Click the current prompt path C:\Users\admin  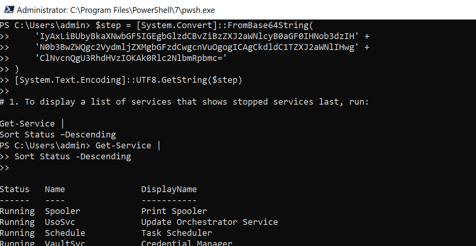(x=47, y=145)
